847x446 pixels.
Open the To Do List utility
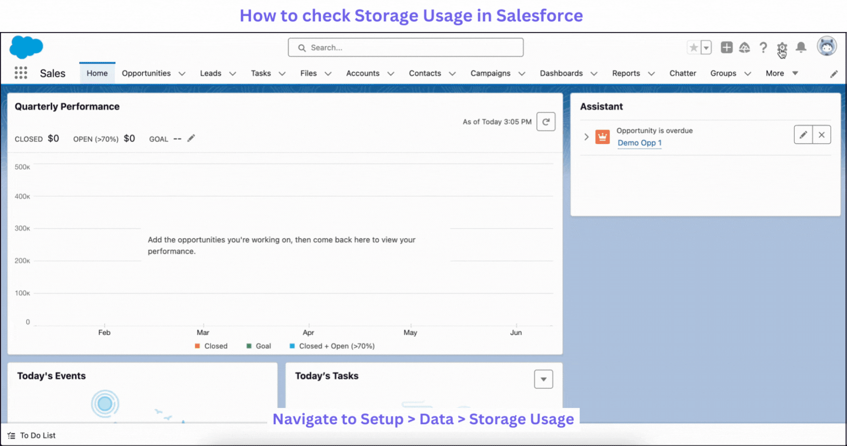tap(32, 436)
